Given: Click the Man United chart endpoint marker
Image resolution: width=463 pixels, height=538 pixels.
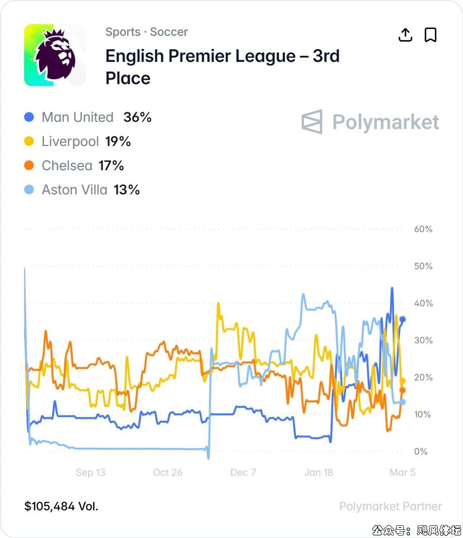Looking at the screenshot, I should (x=402, y=319).
